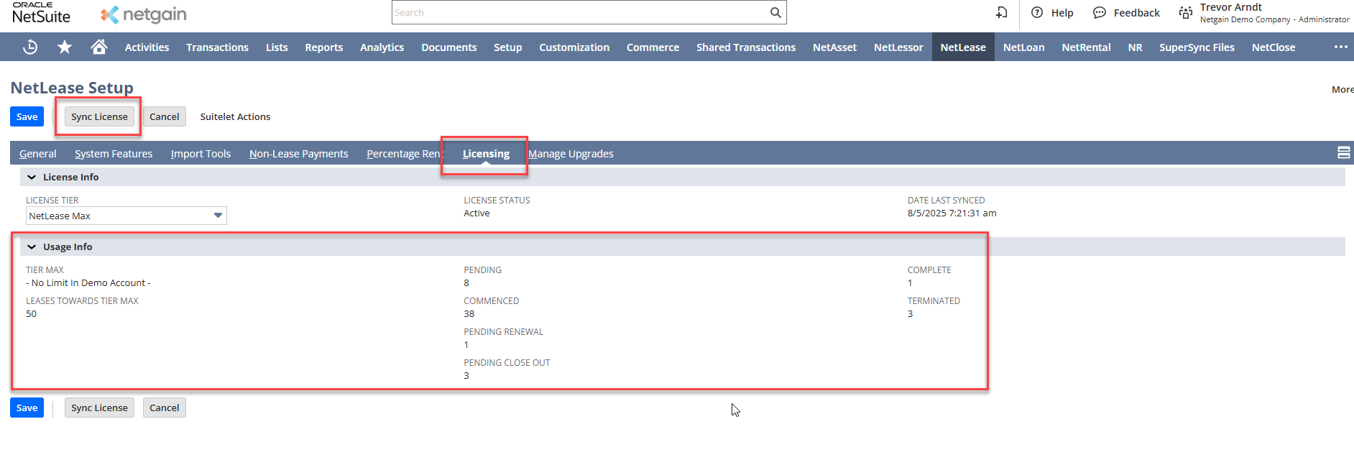Switch to the Import Tools subtab
This screenshot has width=1354, height=460.
click(x=201, y=154)
